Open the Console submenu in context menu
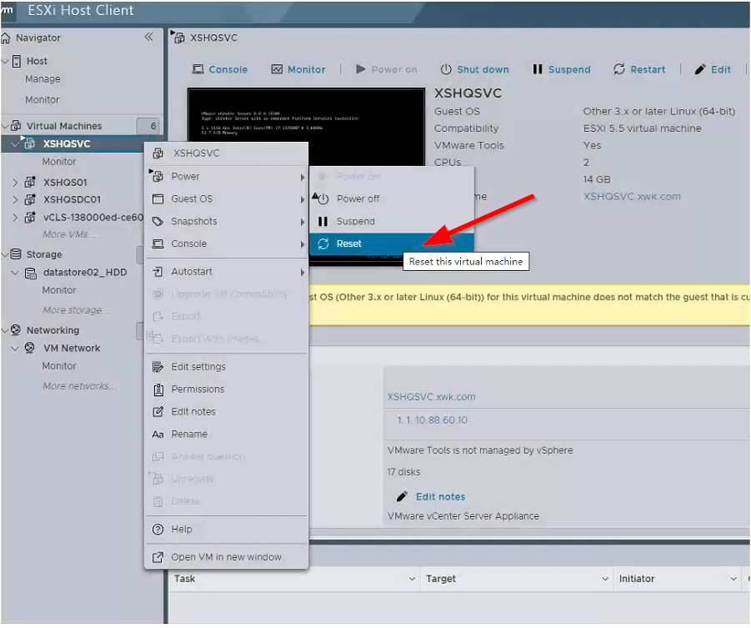751x628 pixels. pyautogui.click(x=227, y=244)
